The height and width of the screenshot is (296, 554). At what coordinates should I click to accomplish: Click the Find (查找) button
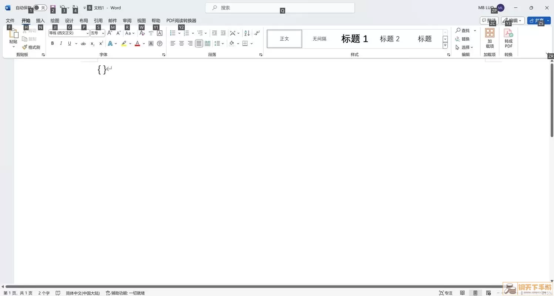coord(463,30)
